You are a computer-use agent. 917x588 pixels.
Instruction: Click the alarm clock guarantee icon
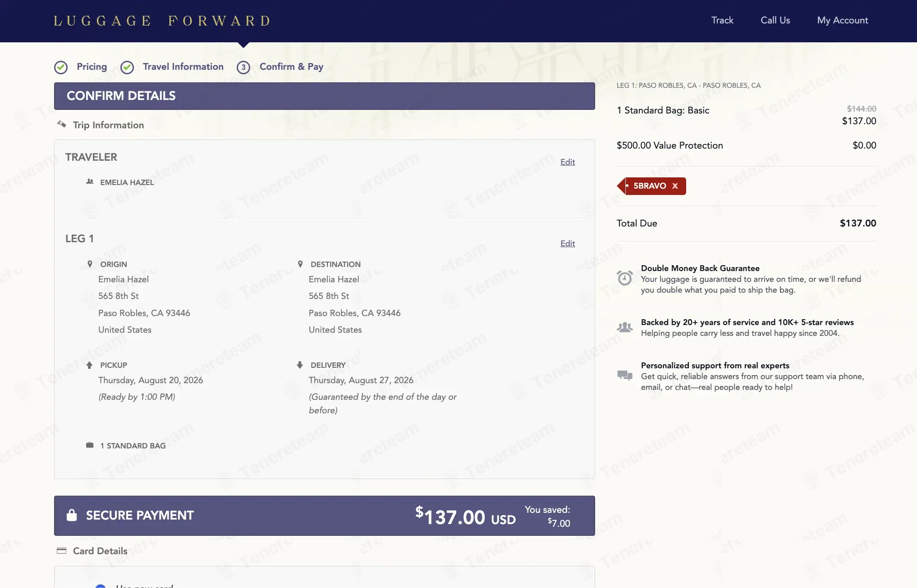624,278
